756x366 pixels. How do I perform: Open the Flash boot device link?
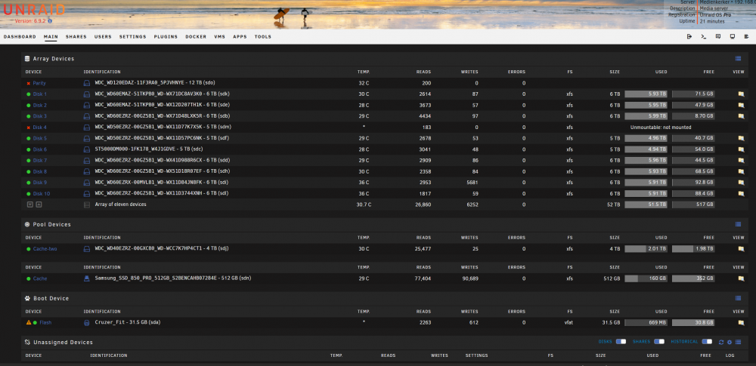coord(45,323)
